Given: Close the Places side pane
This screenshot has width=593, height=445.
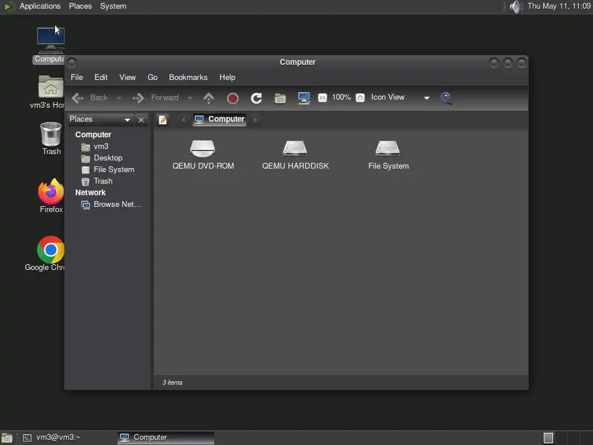Looking at the screenshot, I should [141, 120].
